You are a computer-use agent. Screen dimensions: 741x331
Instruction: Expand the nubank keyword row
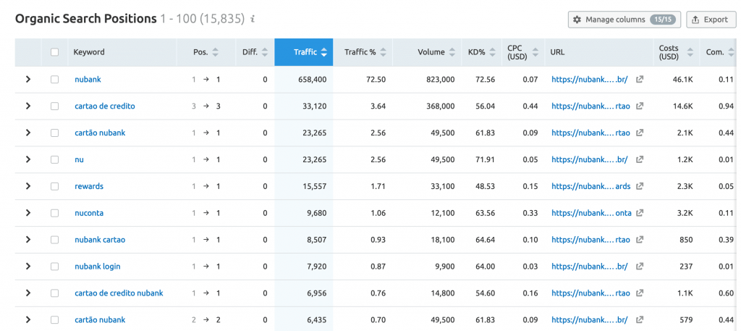tap(28, 80)
